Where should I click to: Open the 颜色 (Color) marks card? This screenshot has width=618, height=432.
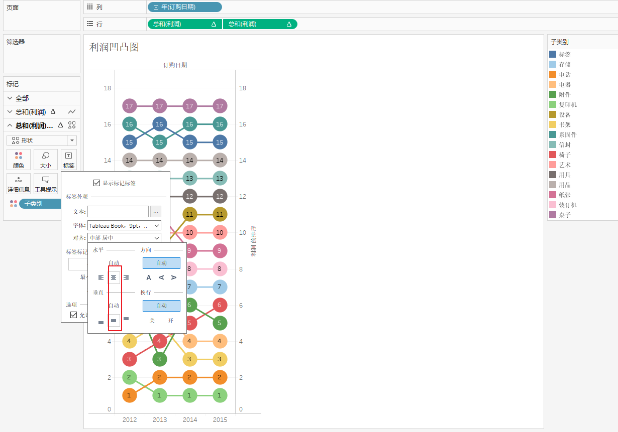pos(19,160)
